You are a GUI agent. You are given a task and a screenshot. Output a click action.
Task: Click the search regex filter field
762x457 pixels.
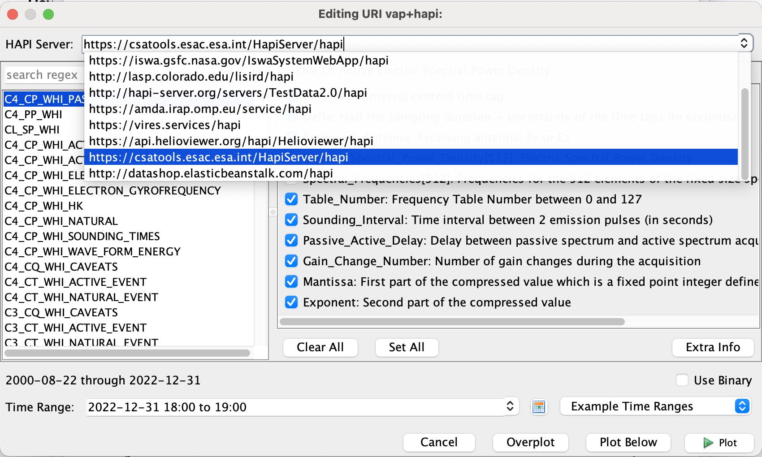44,75
